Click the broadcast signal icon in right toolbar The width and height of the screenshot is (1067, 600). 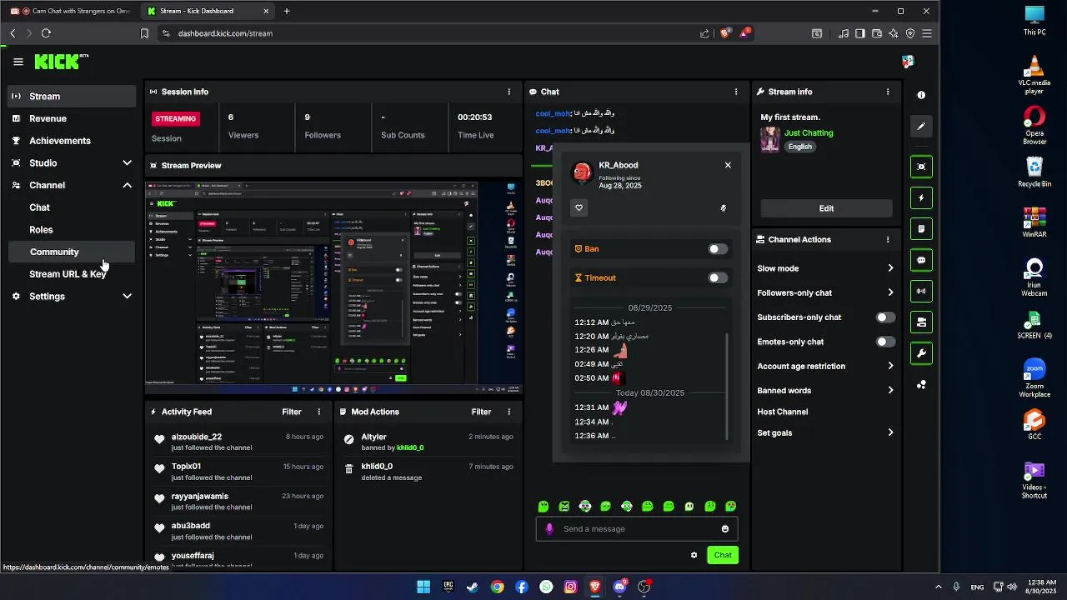[921, 292]
